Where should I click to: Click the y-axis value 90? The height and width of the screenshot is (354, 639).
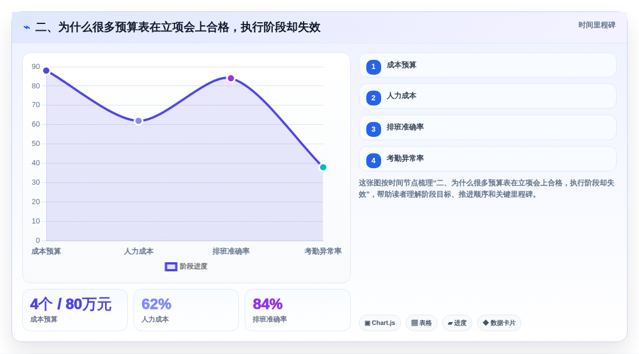tap(36, 67)
